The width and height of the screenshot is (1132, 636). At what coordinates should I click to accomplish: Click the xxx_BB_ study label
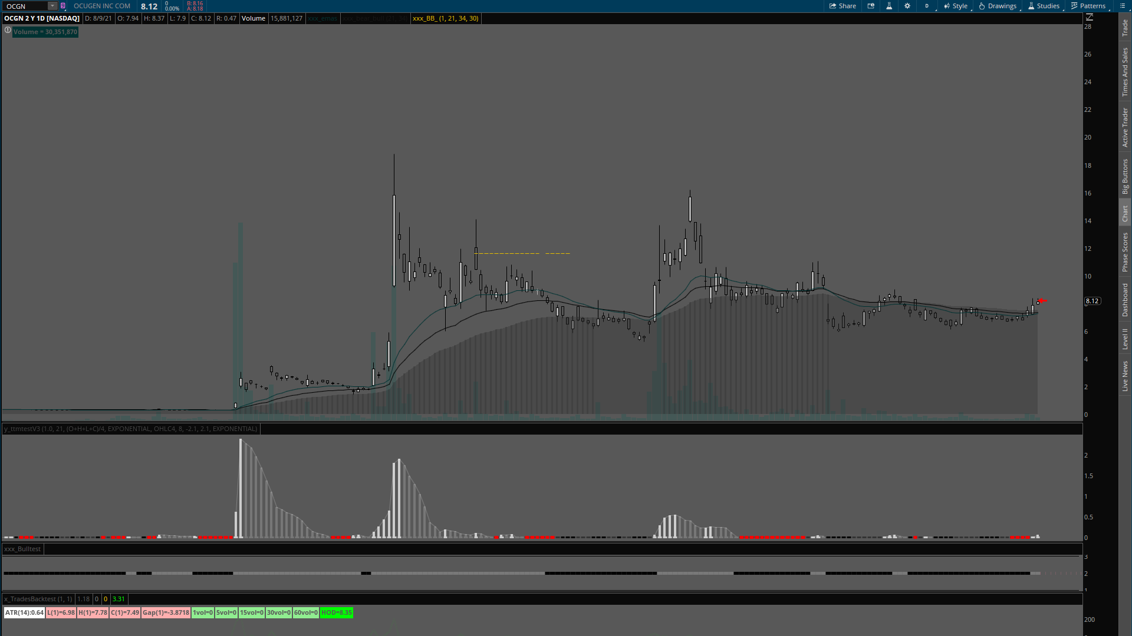click(445, 18)
